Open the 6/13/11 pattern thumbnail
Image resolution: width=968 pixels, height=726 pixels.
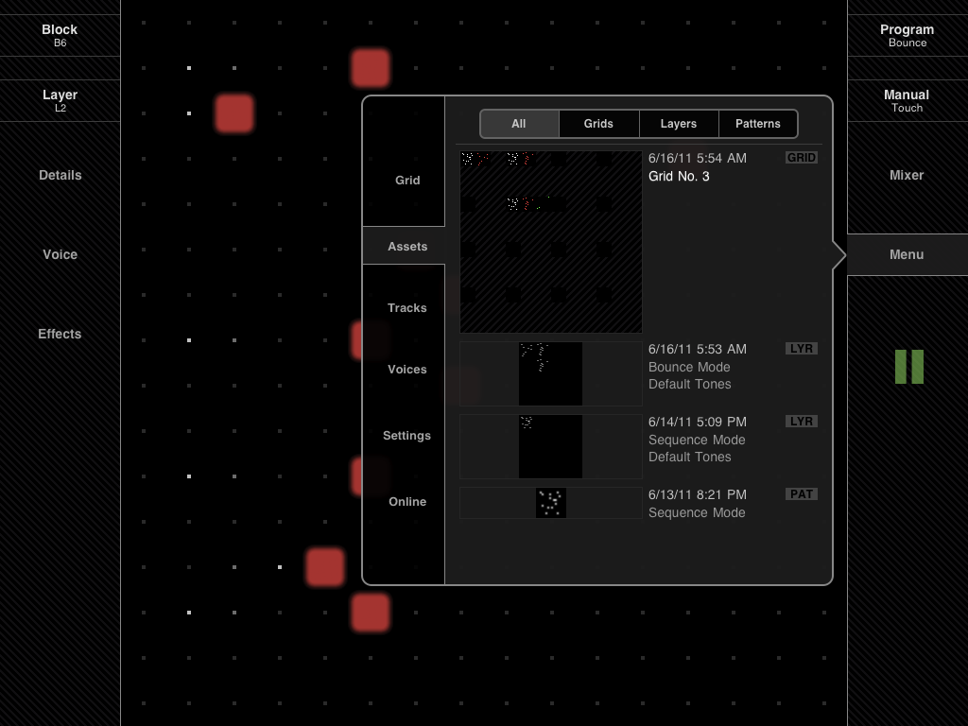pyautogui.click(x=550, y=503)
